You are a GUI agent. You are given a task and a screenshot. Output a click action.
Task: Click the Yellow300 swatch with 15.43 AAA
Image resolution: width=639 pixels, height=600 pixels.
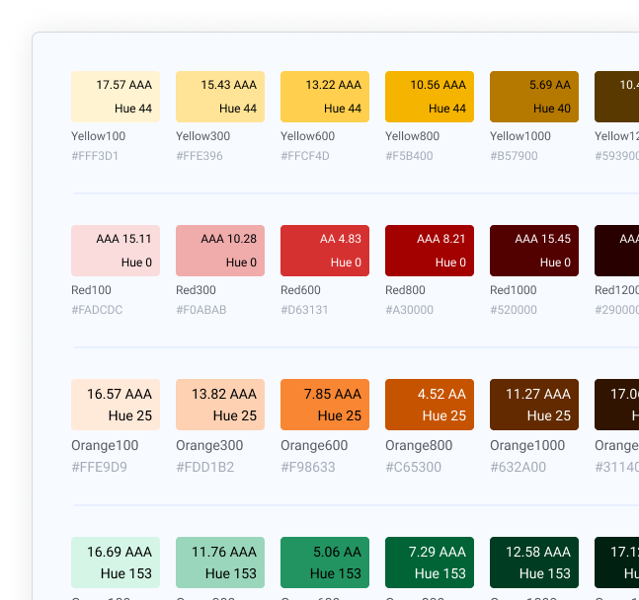click(220, 97)
